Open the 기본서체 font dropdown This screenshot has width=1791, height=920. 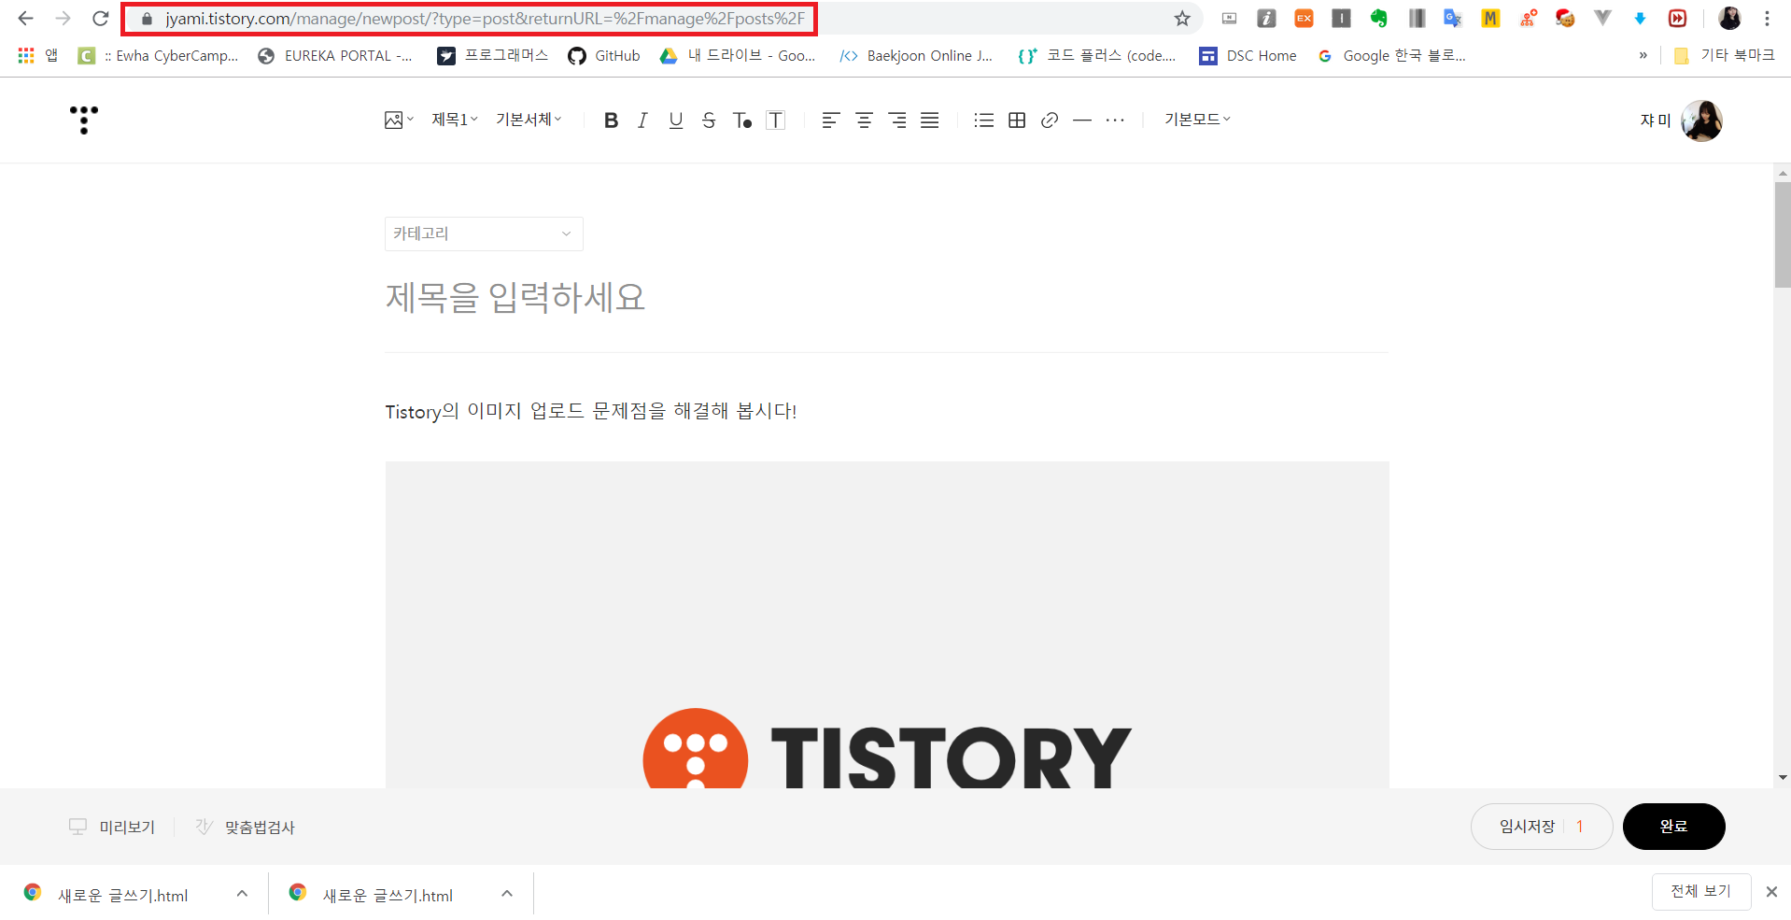(x=529, y=120)
